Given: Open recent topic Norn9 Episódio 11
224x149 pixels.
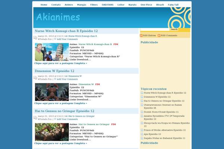Looking at the screenshot, I should (x=161, y=112).
